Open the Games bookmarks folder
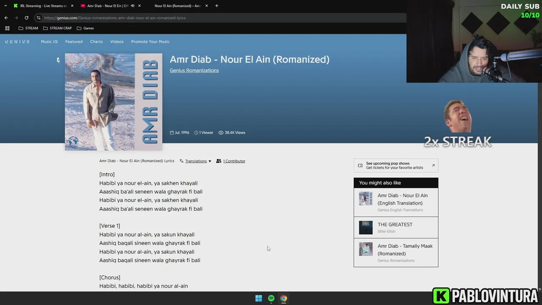The width and height of the screenshot is (542, 305). pyautogui.click(x=86, y=28)
